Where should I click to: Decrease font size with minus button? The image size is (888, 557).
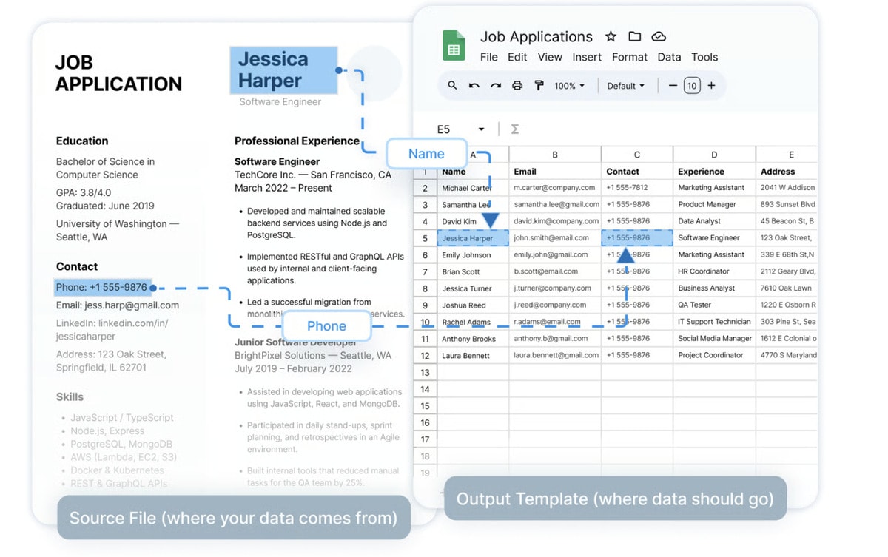(673, 86)
